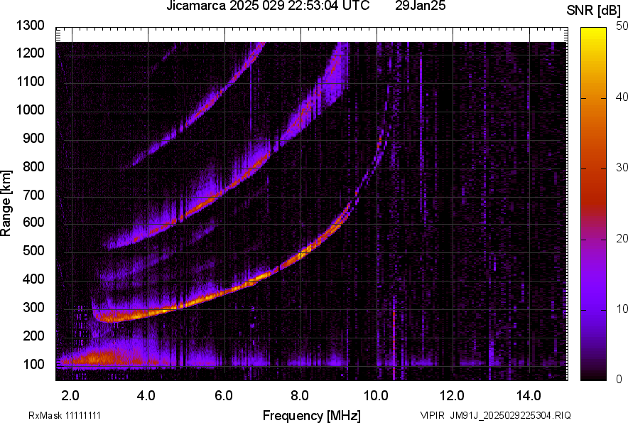Click range tick label 700

pos(33,195)
